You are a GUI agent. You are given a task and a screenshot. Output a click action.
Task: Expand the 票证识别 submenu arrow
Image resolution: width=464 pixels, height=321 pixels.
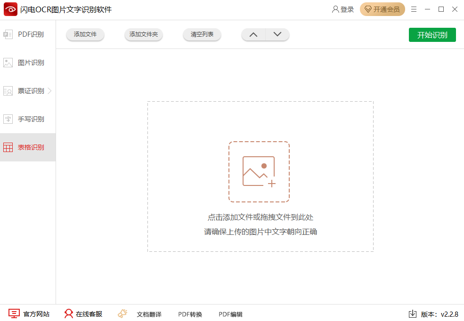click(49, 91)
